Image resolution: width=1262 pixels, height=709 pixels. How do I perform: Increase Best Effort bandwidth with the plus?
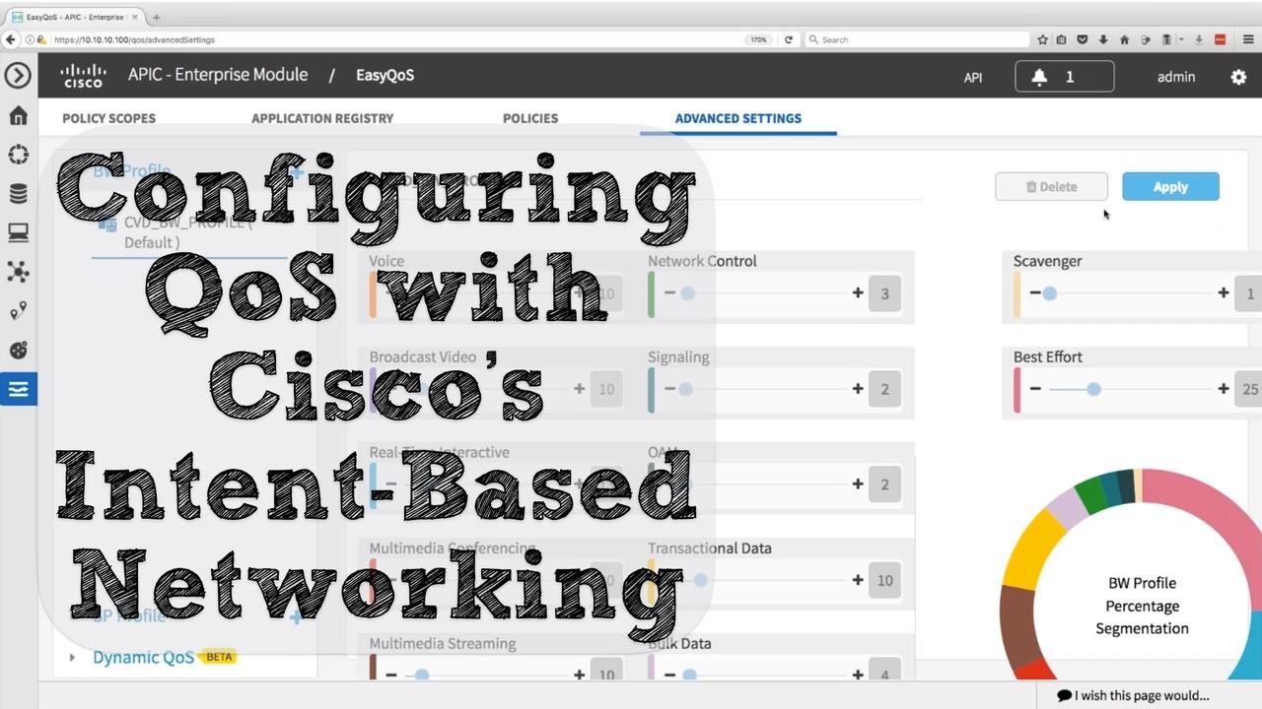point(1224,389)
